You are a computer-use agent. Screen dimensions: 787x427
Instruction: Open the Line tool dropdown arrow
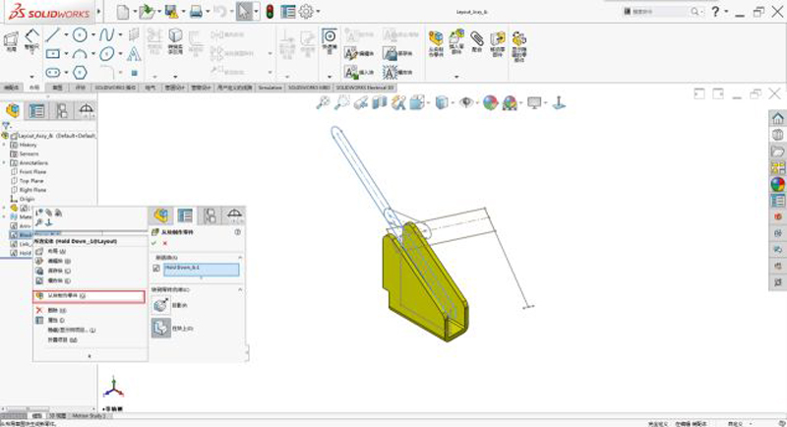click(x=66, y=35)
